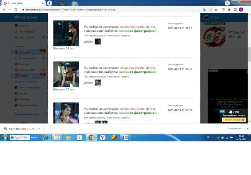Click the Найти button in the taskbar search
This screenshot has height=175, width=251.
pos(35,137)
